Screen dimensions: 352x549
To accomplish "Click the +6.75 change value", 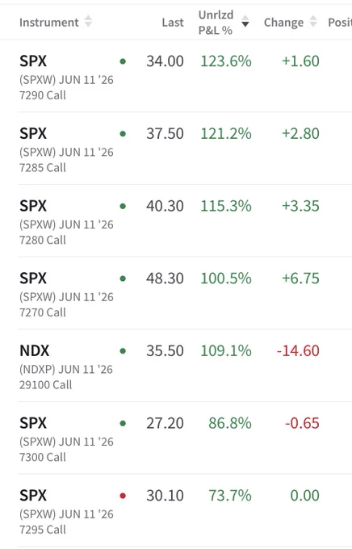I will pos(300,279).
